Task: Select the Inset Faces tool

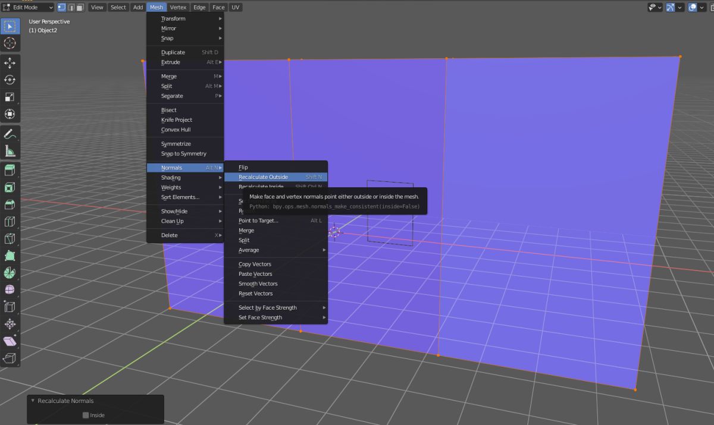Action: point(10,188)
